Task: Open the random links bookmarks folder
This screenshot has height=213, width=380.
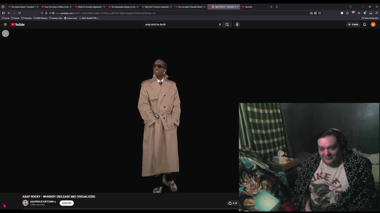Action: click(x=56, y=18)
